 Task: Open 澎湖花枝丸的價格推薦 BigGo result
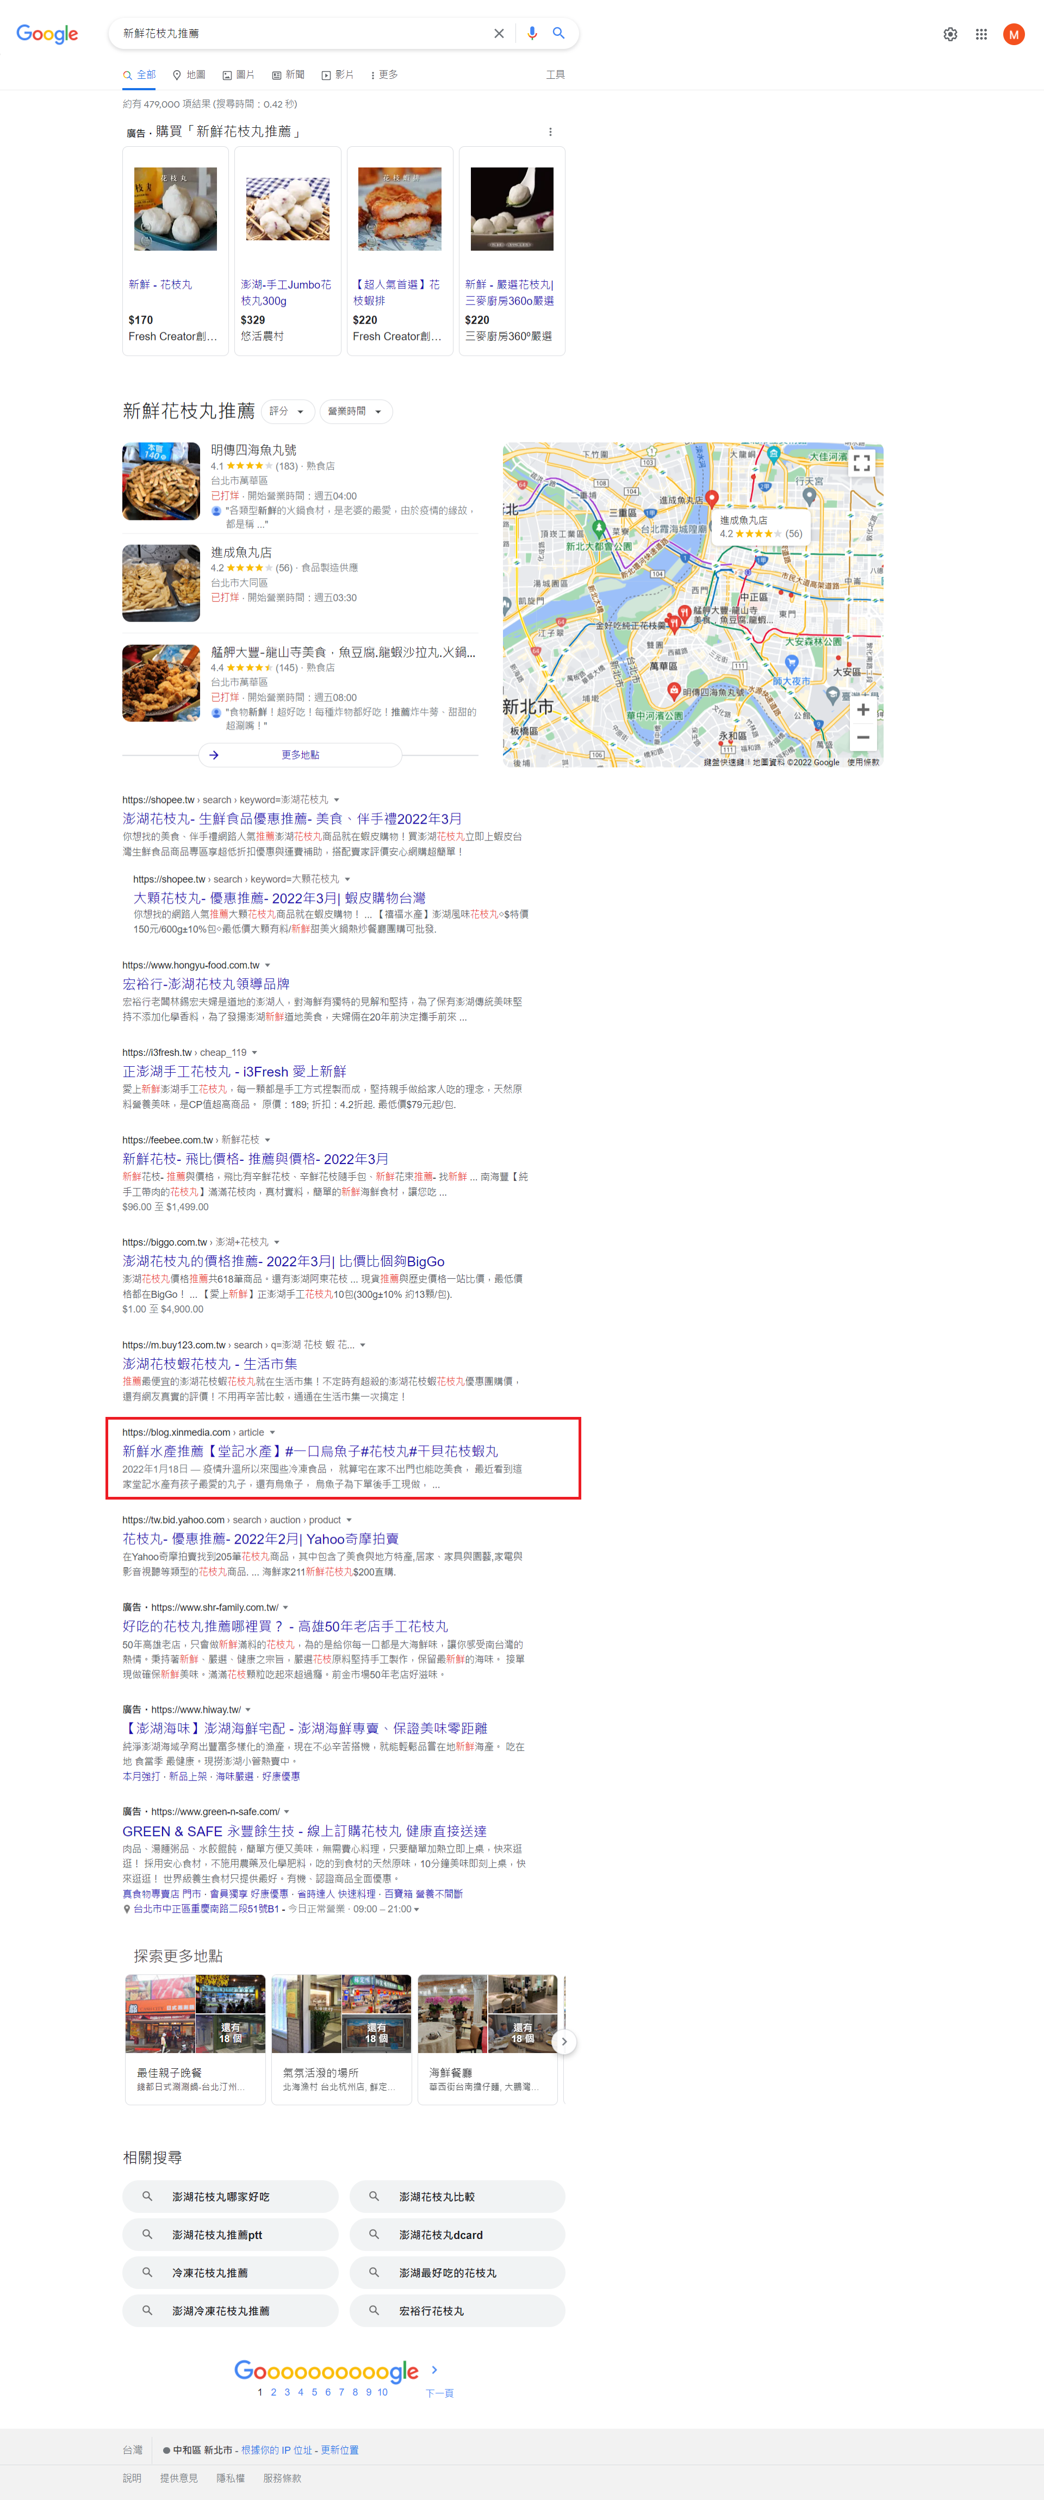(283, 1261)
